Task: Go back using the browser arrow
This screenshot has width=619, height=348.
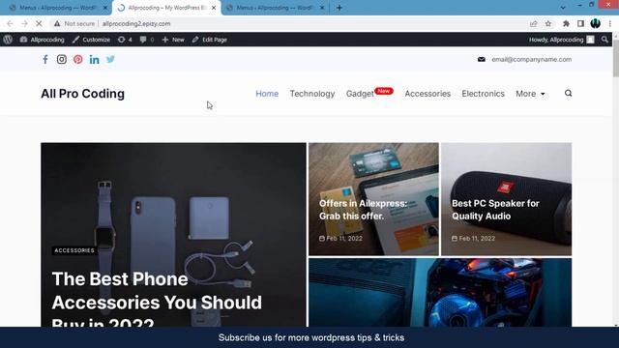Action: pyautogui.click(x=10, y=23)
